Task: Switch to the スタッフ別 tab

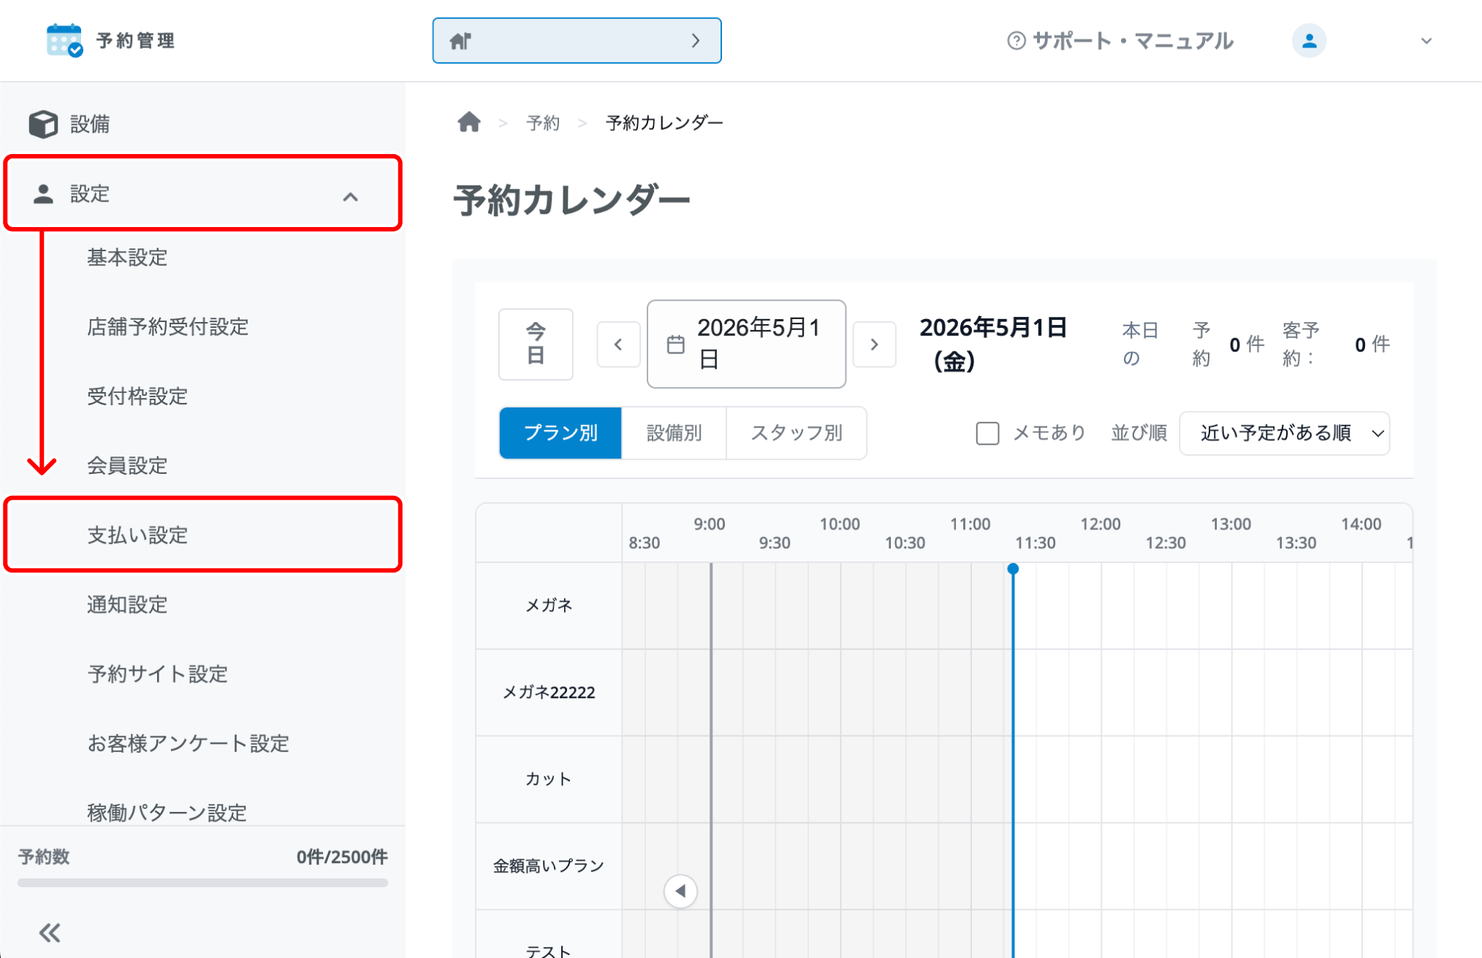Action: pos(797,433)
